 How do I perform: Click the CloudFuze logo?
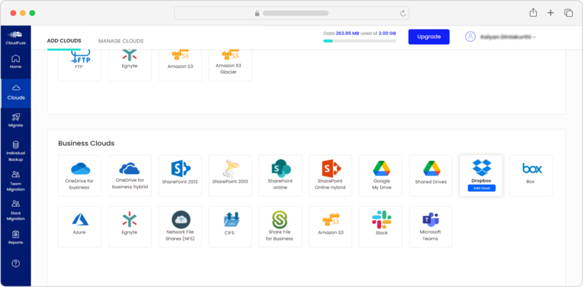(15, 38)
